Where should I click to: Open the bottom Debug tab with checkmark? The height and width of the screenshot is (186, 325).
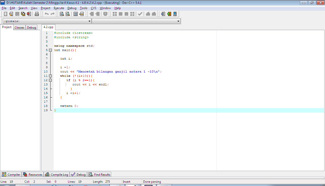tap(78, 175)
